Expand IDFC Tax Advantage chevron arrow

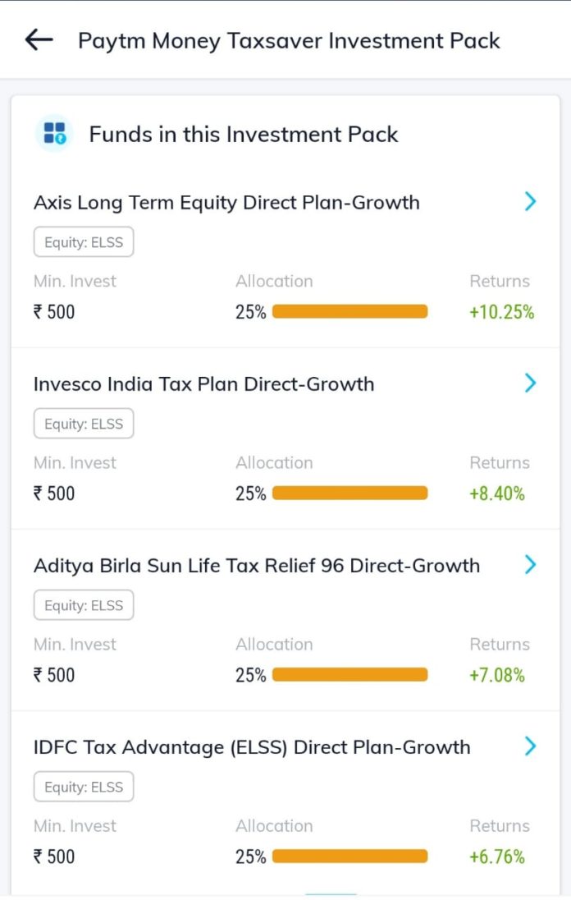[530, 746]
